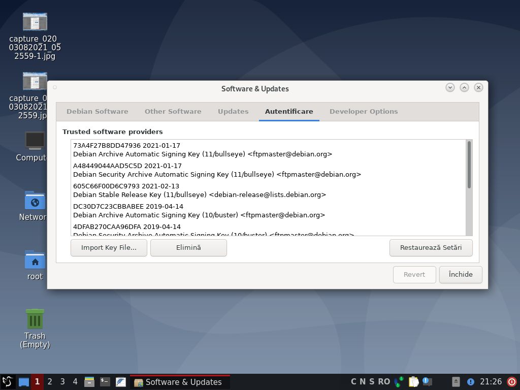Open the network connection tray icon
520x390 pixels.
(x=399, y=382)
